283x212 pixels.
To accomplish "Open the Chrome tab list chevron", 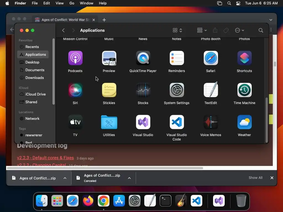I will point(271,20).
